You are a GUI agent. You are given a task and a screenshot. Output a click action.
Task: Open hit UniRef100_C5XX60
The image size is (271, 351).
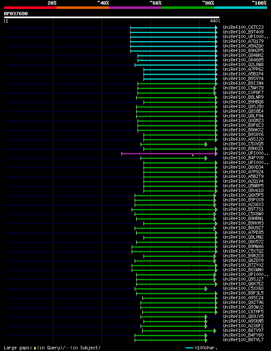[243, 288]
